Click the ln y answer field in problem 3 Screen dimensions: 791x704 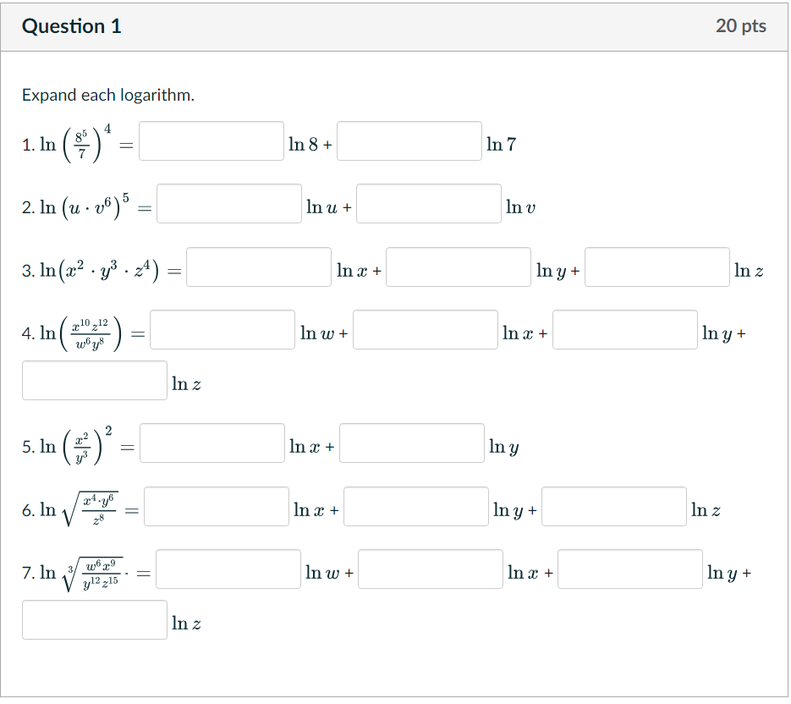tap(457, 267)
